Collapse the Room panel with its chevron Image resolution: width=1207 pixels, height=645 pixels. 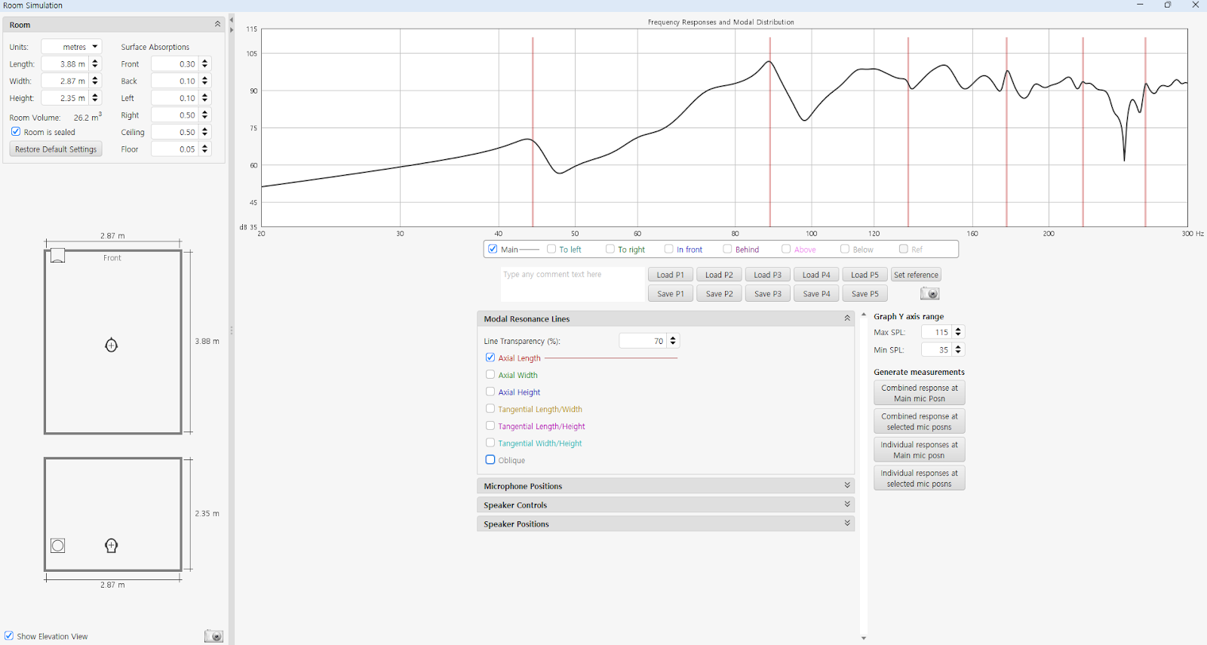(217, 24)
